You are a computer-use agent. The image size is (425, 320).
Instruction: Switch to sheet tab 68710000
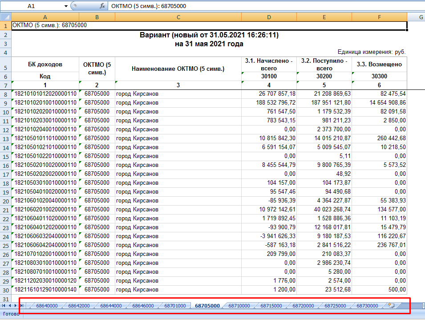point(239,306)
